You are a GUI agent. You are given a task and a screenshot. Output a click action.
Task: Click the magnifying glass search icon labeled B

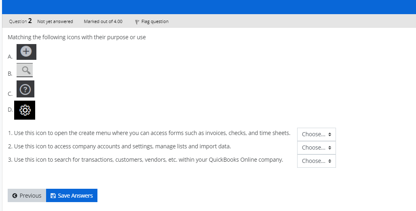pyautogui.click(x=25, y=70)
